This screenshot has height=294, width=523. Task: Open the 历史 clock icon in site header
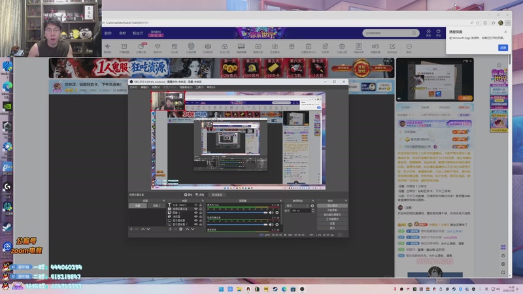[x=429, y=33]
